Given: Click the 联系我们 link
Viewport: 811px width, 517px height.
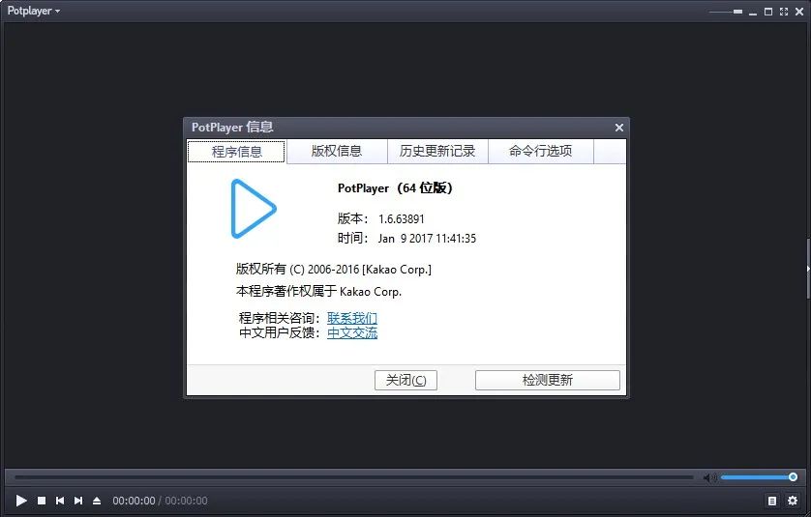Looking at the screenshot, I should point(352,318).
